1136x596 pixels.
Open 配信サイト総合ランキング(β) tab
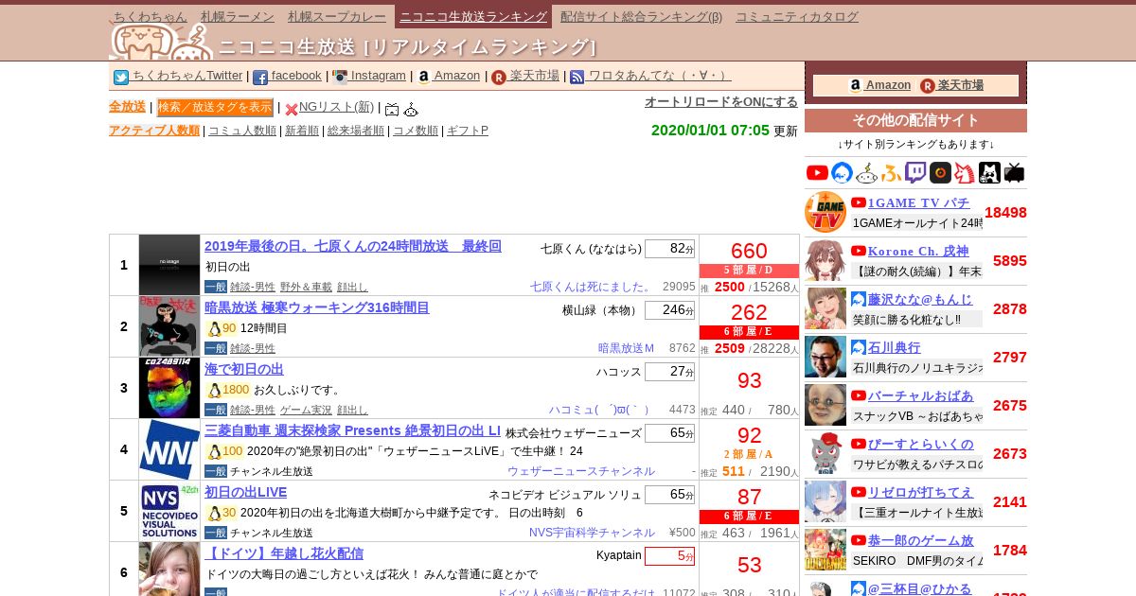[641, 17]
